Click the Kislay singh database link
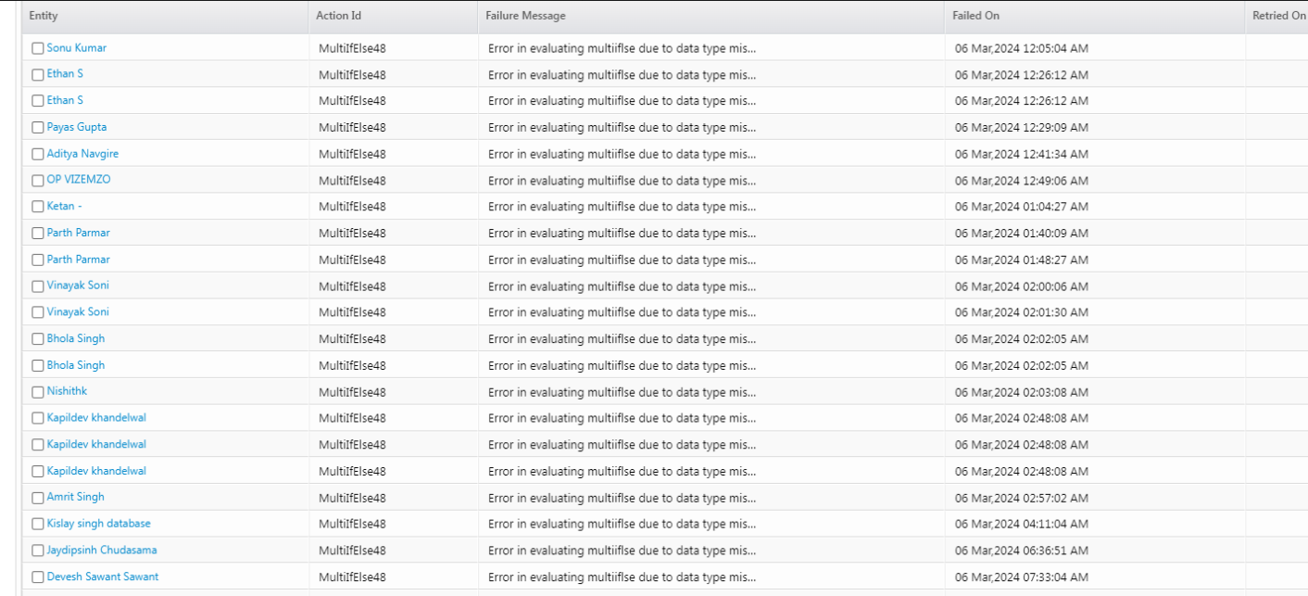Screen dimensions: 1308x596 98,524
